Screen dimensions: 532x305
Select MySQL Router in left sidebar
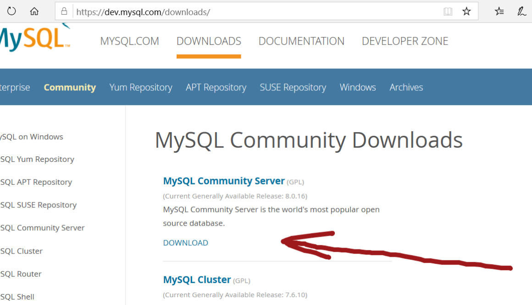pyautogui.click(x=21, y=274)
